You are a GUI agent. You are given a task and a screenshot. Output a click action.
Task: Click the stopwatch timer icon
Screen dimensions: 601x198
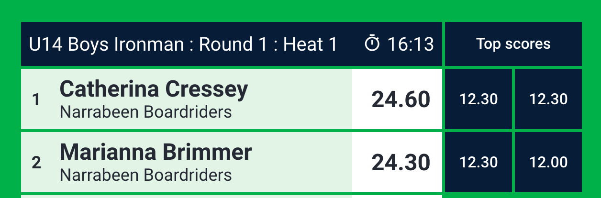(x=372, y=44)
